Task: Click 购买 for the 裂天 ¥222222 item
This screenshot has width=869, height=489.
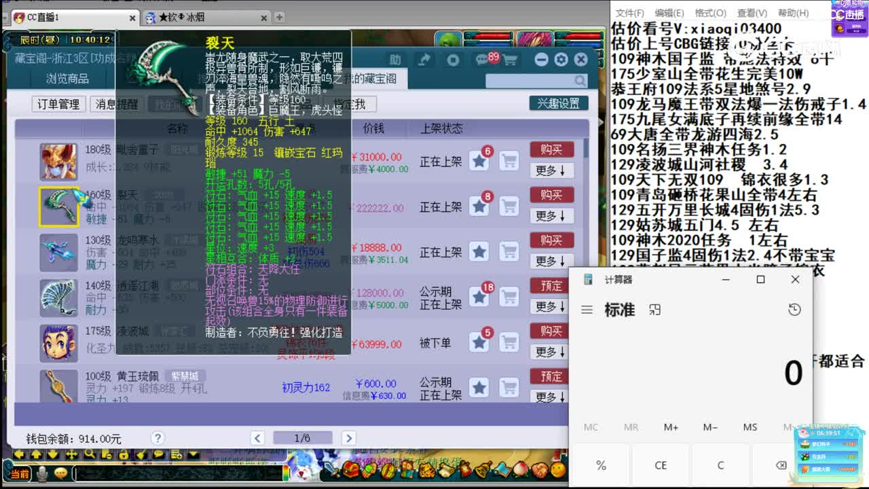Action: pyautogui.click(x=552, y=195)
